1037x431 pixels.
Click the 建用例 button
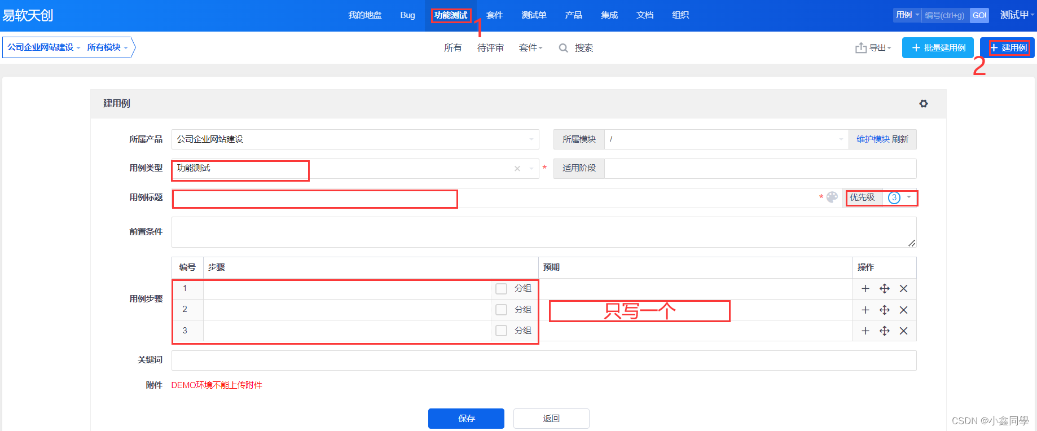coord(1007,48)
